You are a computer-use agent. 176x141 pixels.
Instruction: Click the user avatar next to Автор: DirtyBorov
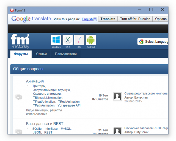(117, 131)
